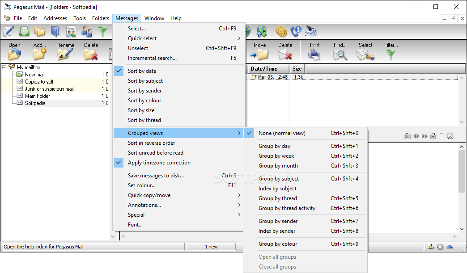Click the stacked mail folders toolbar icon
Image resolution: width=467 pixels, height=273 pixels.
click(x=40, y=31)
